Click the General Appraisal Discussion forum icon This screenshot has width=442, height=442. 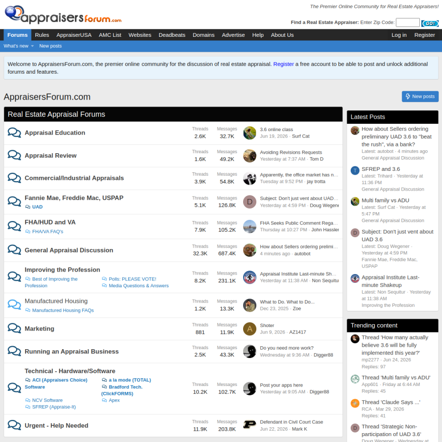tap(14, 250)
